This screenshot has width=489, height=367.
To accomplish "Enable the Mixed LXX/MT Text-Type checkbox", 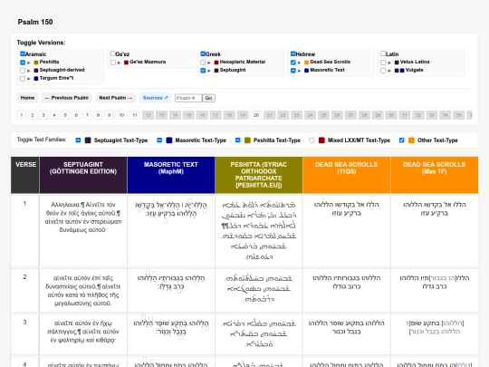I will [312, 140].
